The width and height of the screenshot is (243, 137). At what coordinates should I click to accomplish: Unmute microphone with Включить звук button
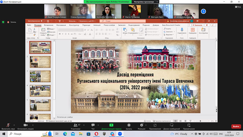(x=8, y=125)
